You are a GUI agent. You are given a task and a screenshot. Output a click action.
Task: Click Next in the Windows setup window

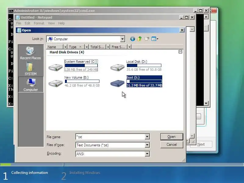click(201, 144)
